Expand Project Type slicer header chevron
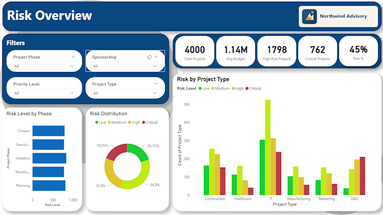Screen dimensions: 383x215 coord(156,84)
